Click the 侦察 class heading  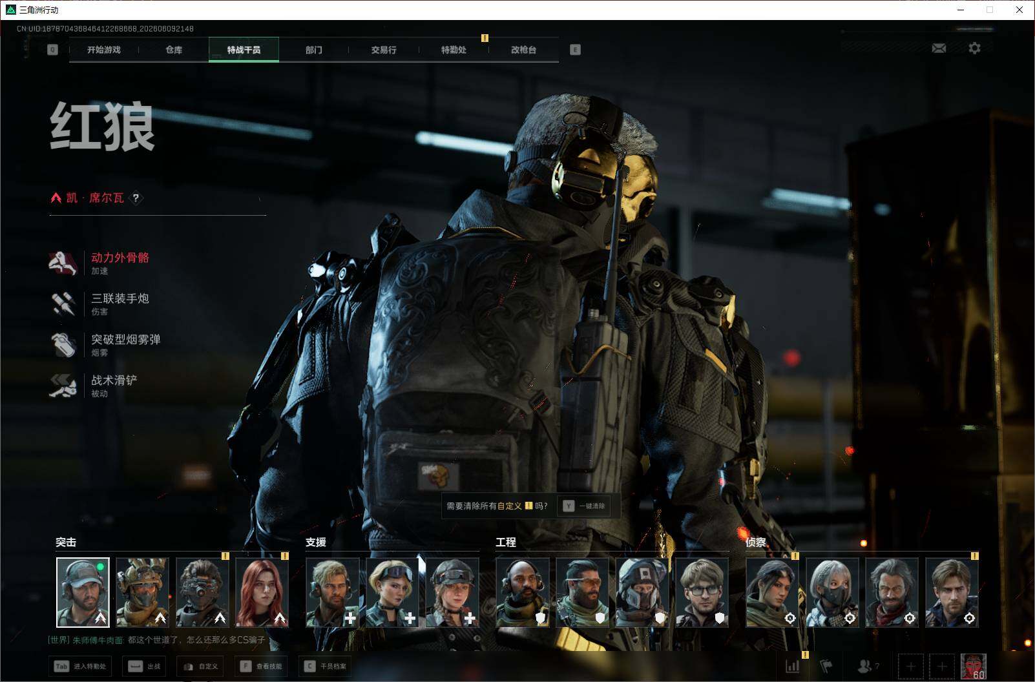pyautogui.click(x=756, y=542)
